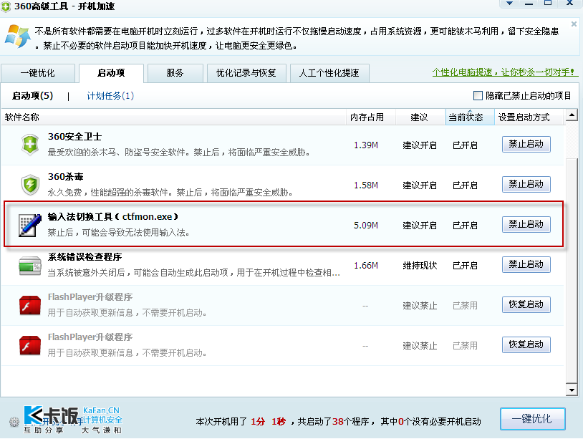Click 禁止启动 for 360安全卫士
This screenshot has height=439, width=583.
click(526, 144)
